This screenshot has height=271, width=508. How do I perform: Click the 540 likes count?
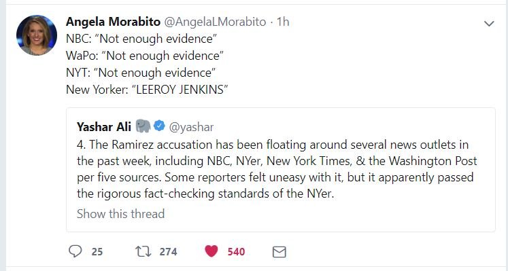(x=236, y=251)
